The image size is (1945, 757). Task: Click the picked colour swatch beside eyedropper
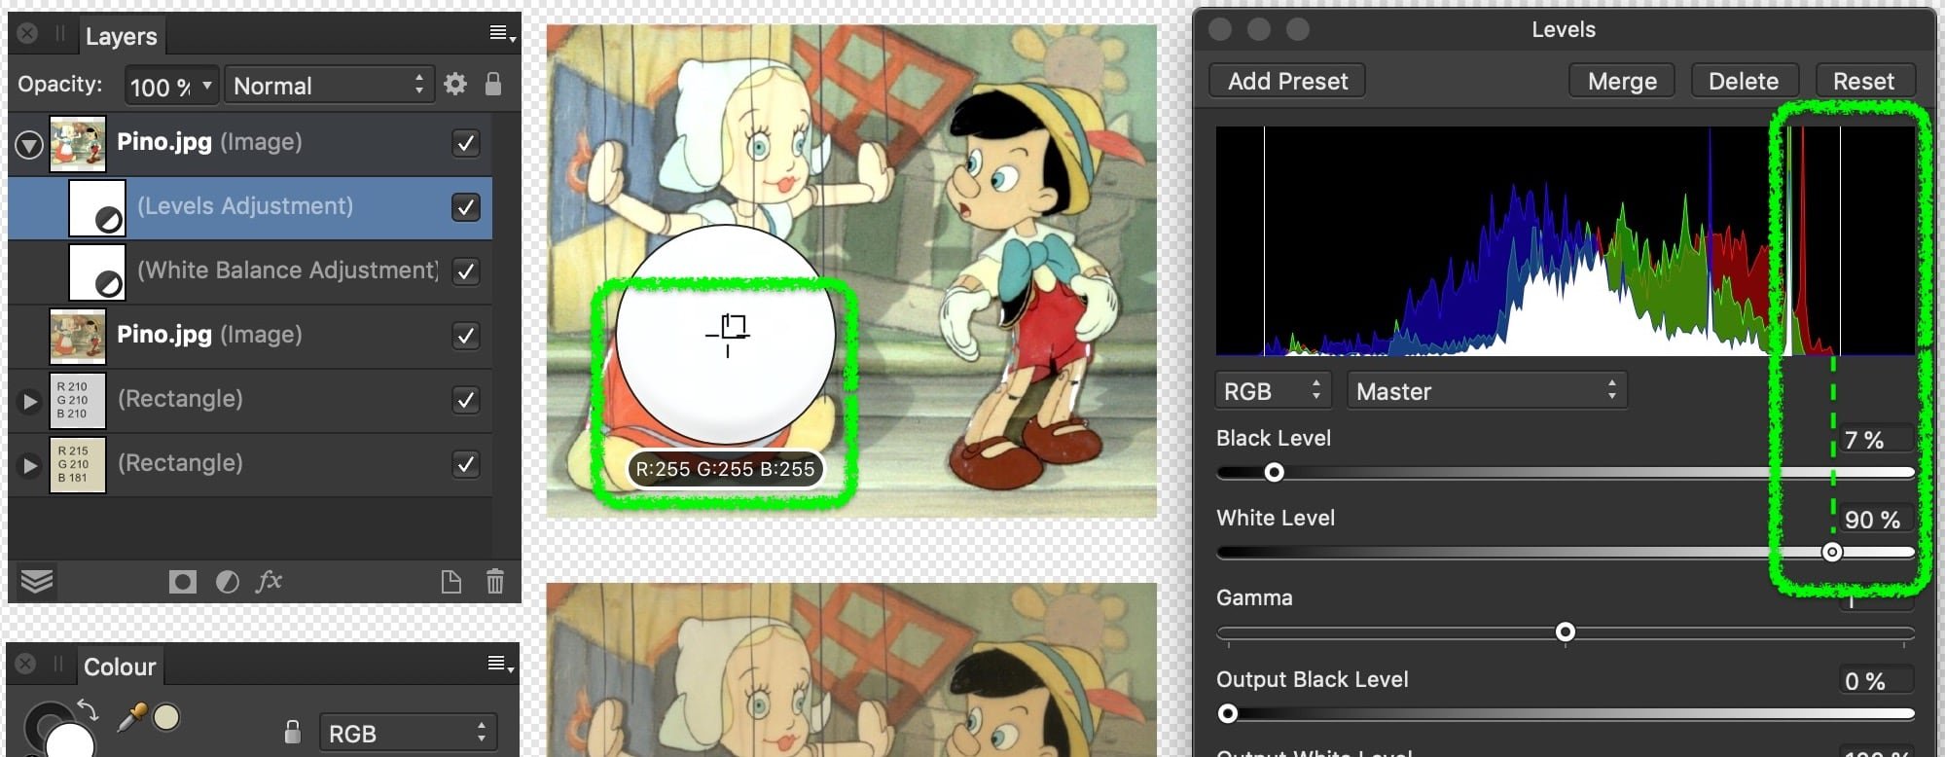(166, 717)
